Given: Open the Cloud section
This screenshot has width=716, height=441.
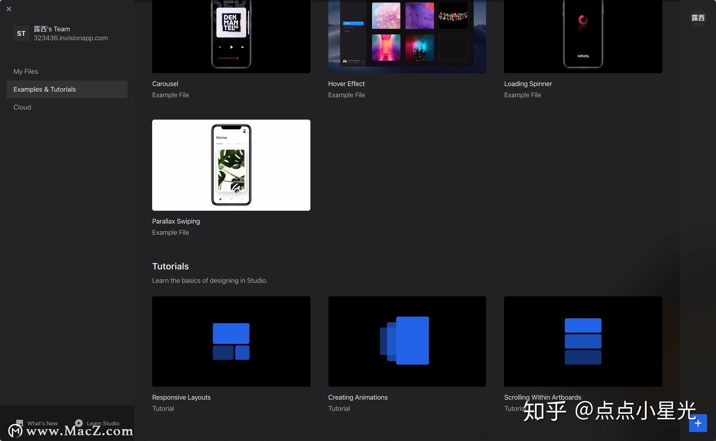Looking at the screenshot, I should coord(22,107).
